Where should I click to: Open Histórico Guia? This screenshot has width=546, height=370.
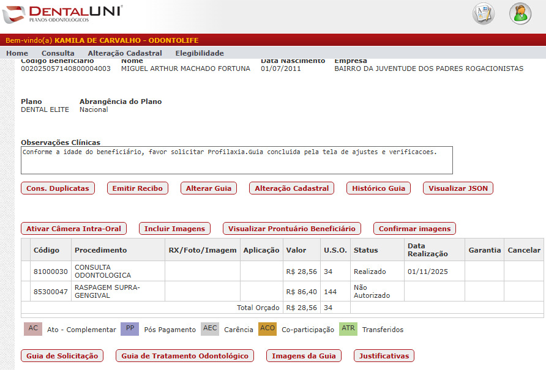[378, 188]
